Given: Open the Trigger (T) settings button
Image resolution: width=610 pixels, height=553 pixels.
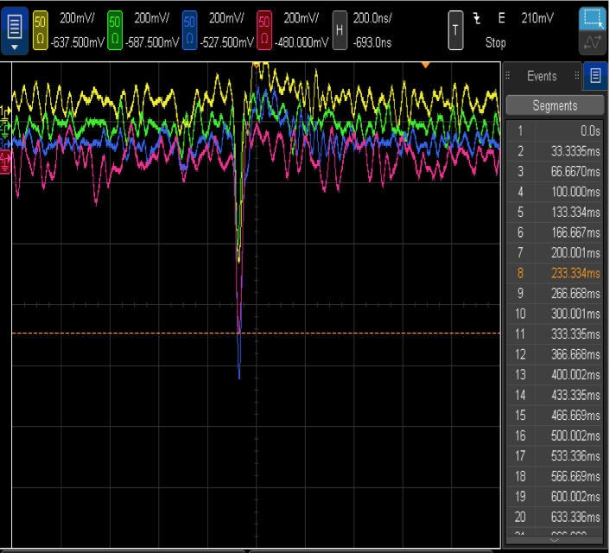Looking at the screenshot, I should pos(455,30).
